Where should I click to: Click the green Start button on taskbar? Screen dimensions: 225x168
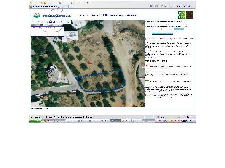click(35, 121)
